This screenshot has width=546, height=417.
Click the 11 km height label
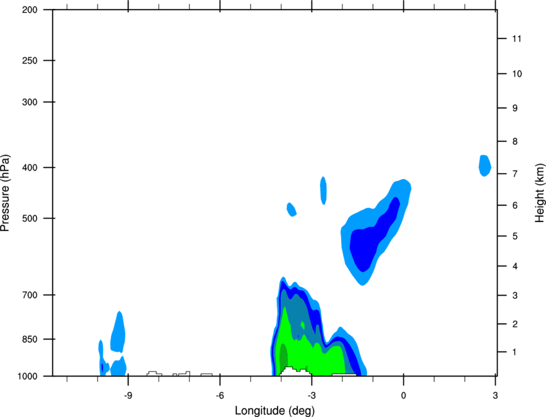tap(516, 38)
